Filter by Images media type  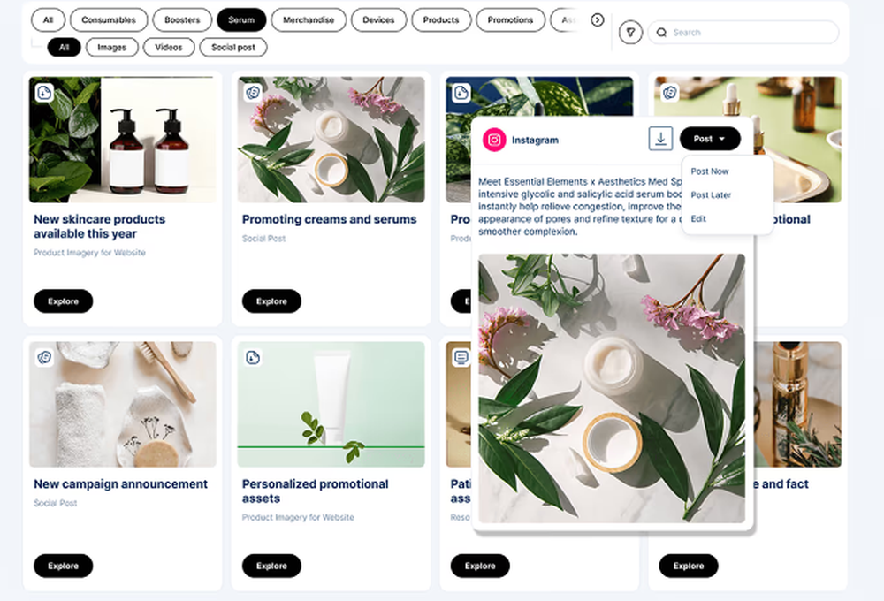[111, 48]
